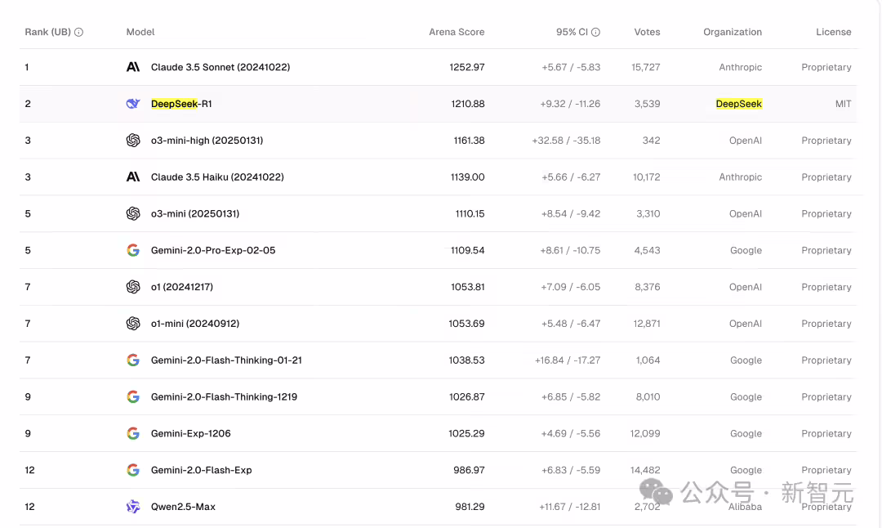Screen dimensions: 882x528
Task: Click the DeepSeek whale icon beside DeepSeek-R1
Action: [133, 104]
